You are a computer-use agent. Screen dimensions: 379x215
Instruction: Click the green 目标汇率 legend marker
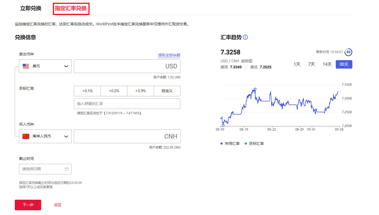(245, 143)
